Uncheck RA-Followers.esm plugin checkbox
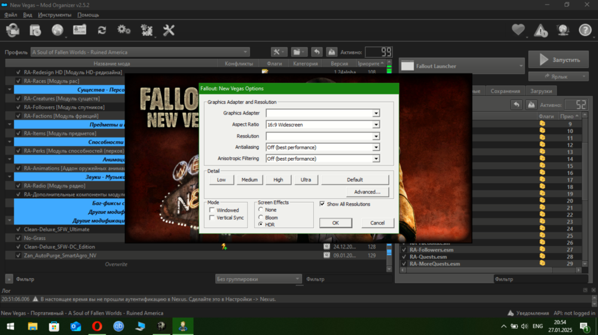The width and height of the screenshot is (598, 335). point(404,250)
